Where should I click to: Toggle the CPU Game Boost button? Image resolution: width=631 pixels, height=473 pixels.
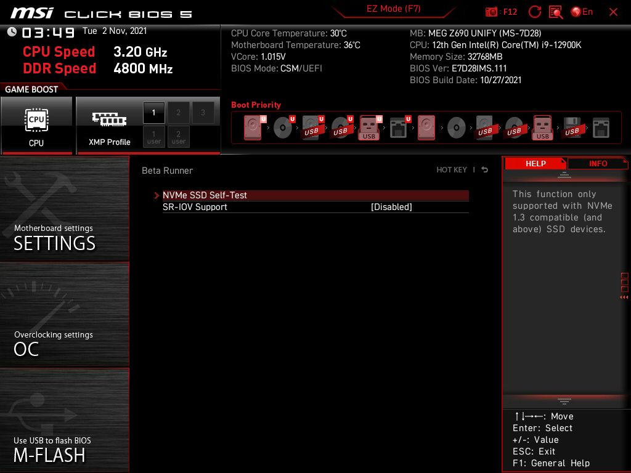36,125
